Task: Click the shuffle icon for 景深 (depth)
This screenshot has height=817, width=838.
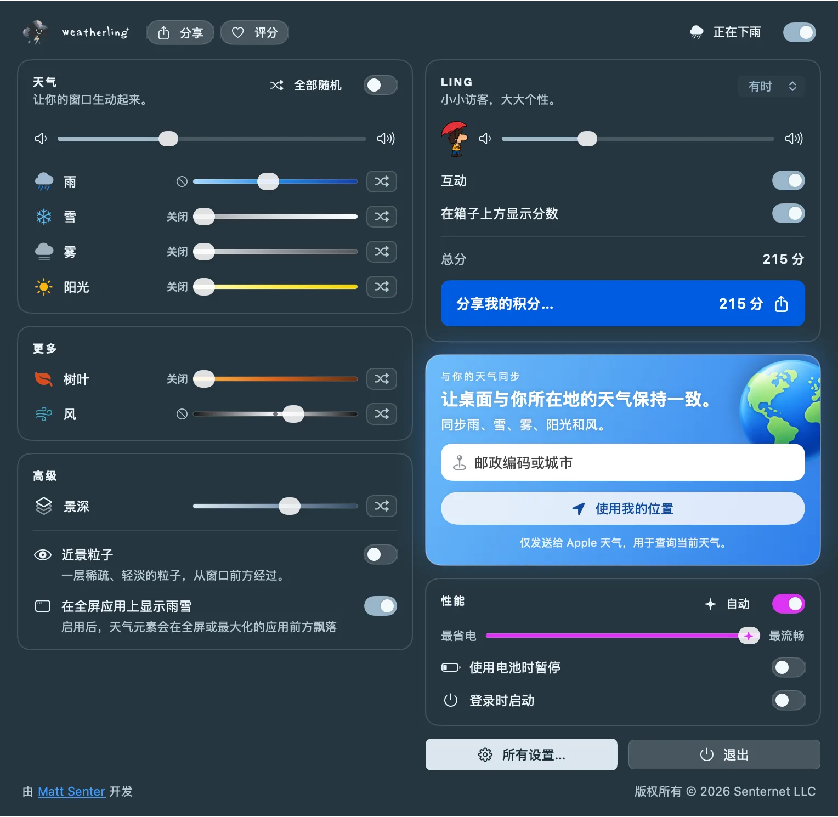Action: pos(382,506)
